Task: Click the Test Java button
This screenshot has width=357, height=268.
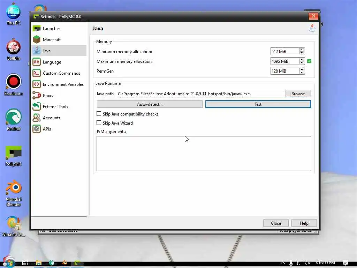Action: click(258, 104)
